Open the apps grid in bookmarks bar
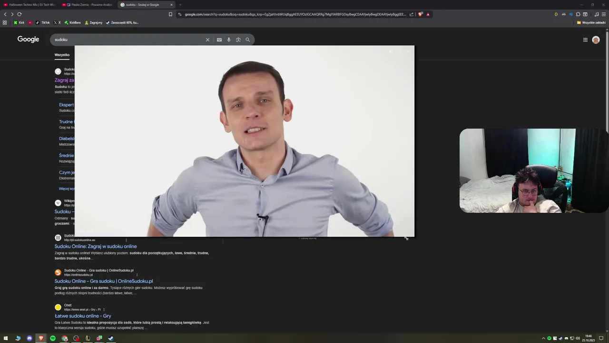609x343 pixels. (5, 22)
